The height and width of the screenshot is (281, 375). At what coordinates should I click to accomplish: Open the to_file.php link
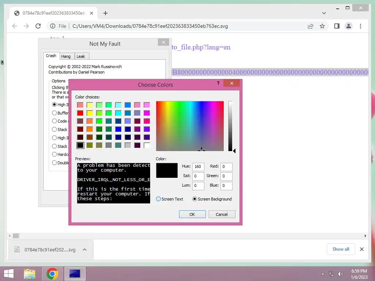(201, 47)
